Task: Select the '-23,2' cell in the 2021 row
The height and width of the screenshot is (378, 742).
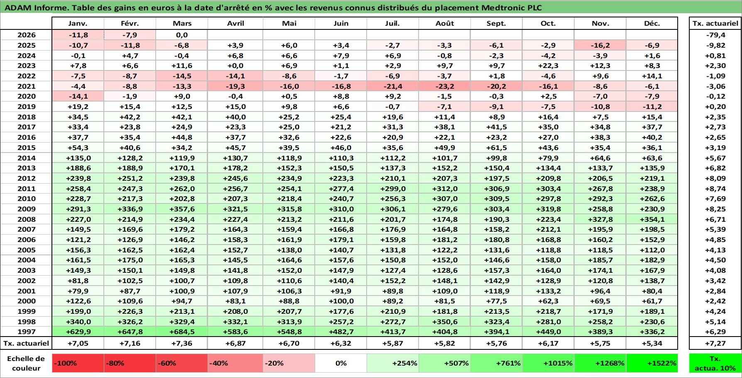Action: click(x=445, y=86)
